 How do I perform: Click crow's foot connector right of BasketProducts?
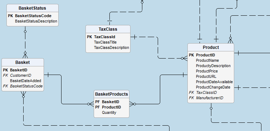coord(133,104)
